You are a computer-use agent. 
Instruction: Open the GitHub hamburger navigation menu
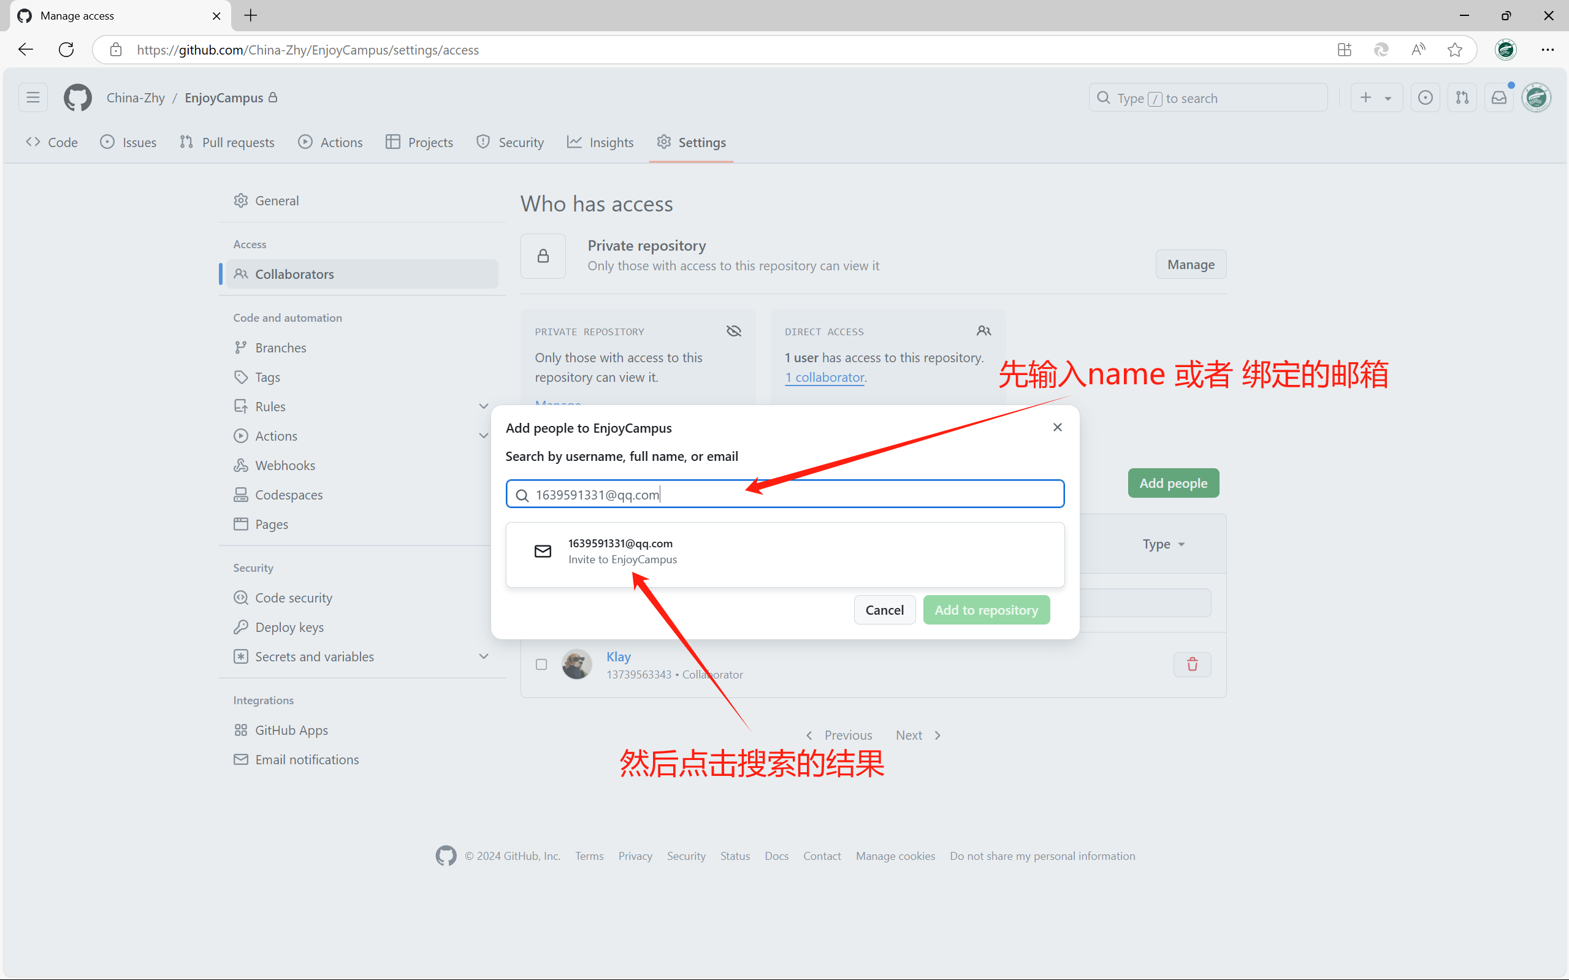[x=33, y=98]
